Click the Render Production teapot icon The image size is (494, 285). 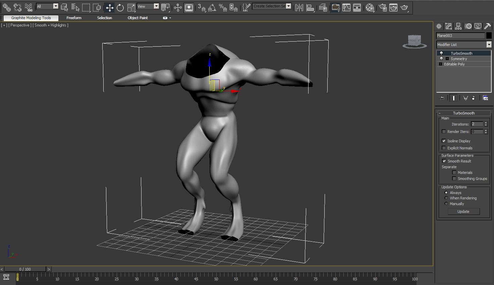[404, 7]
